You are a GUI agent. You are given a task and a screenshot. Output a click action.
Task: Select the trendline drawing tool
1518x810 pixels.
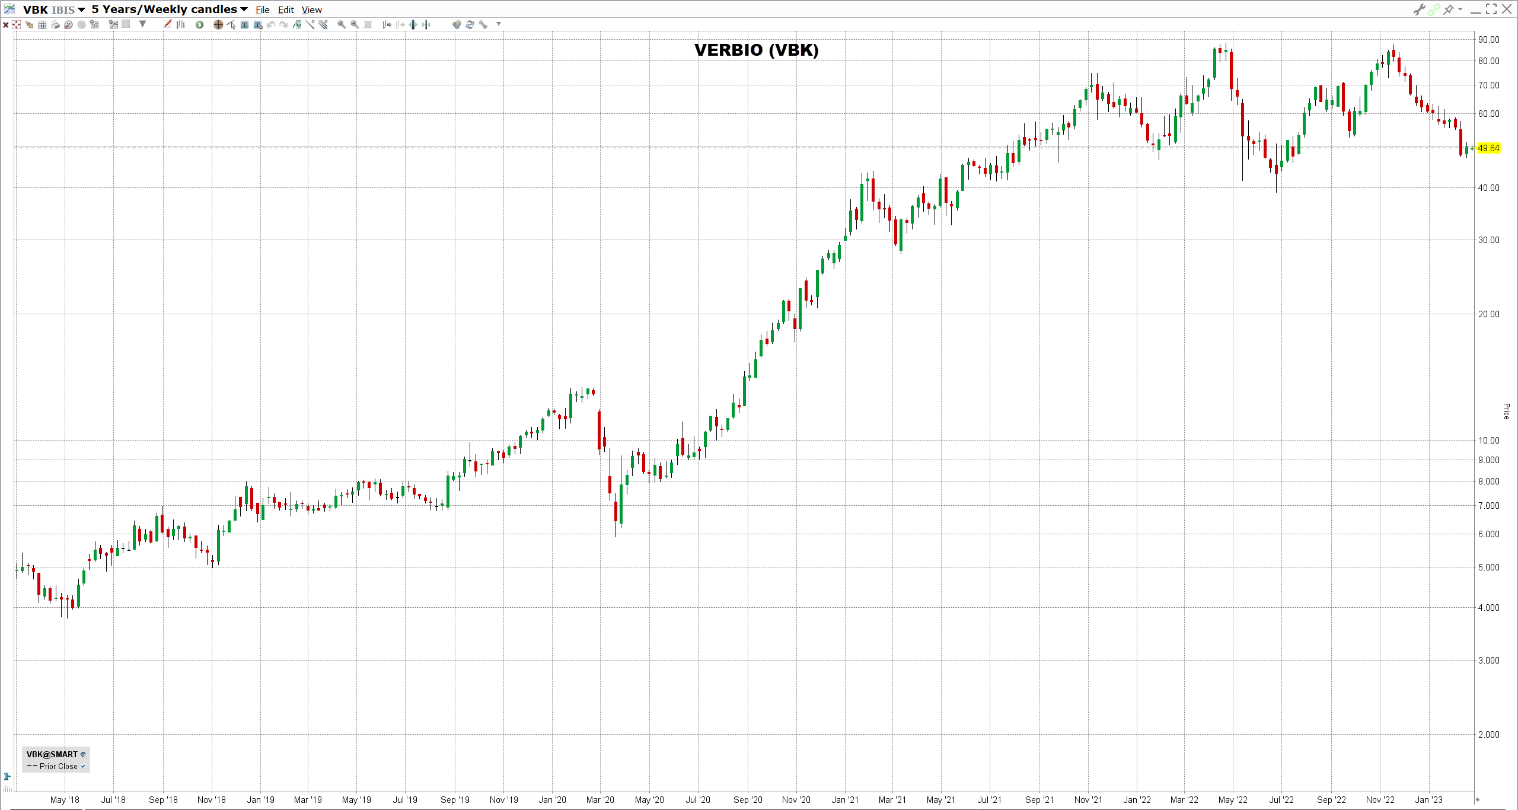[x=310, y=24]
